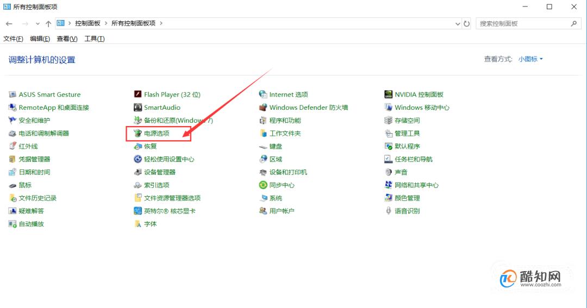Go back with the back arrow

[x=9, y=23]
